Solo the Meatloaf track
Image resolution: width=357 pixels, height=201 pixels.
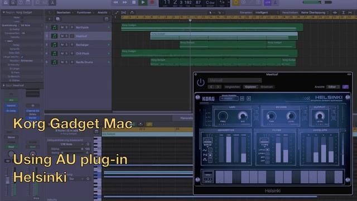click(x=66, y=36)
